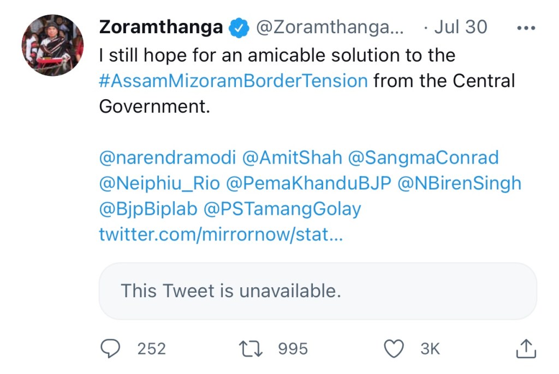Image resolution: width=559 pixels, height=374 pixels.
Task: Select the @BjpBiplab mention
Action: pyautogui.click(x=148, y=209)
